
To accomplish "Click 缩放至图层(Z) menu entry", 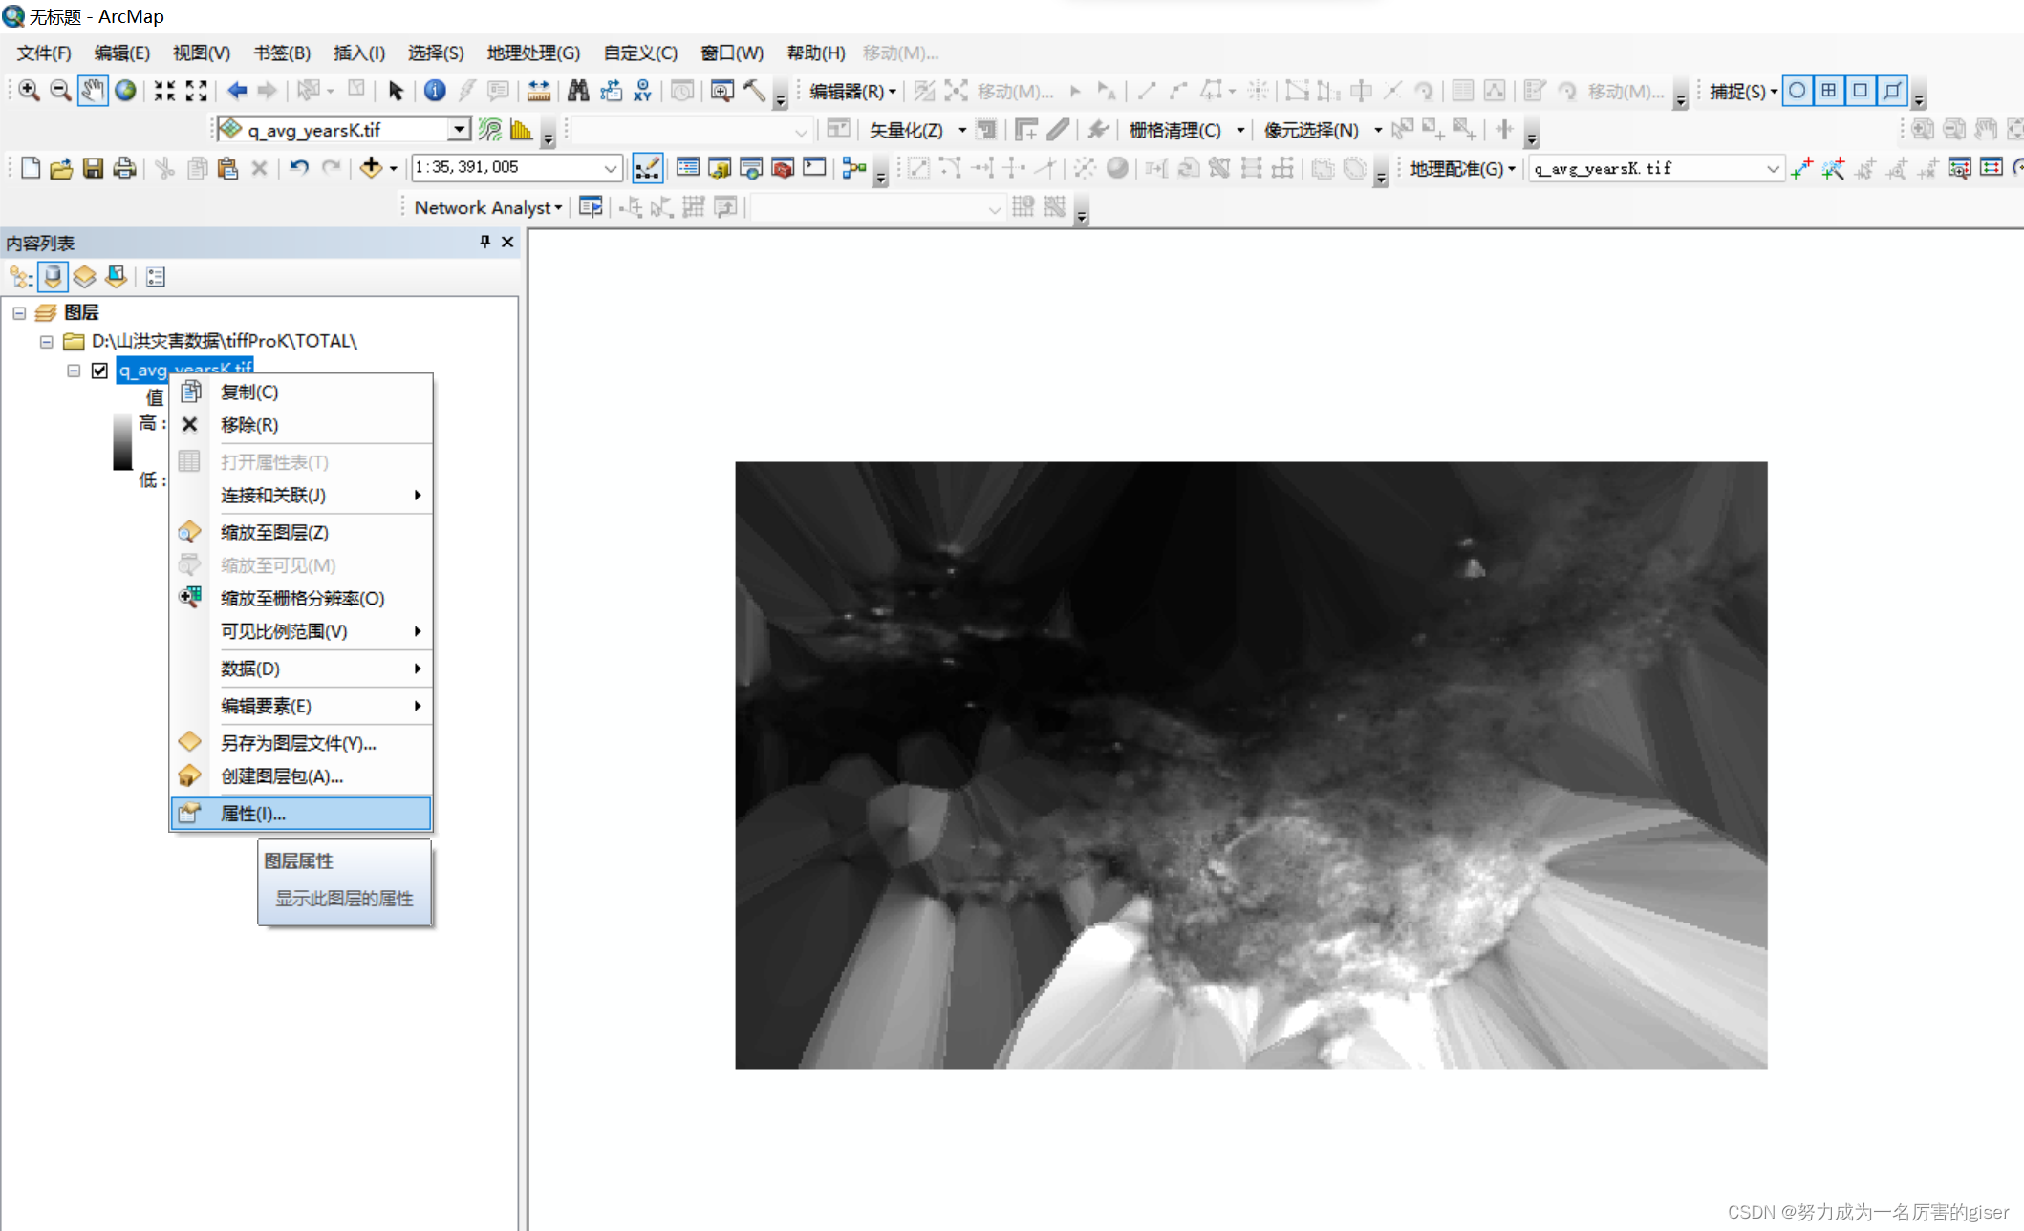I will (274, 533).
